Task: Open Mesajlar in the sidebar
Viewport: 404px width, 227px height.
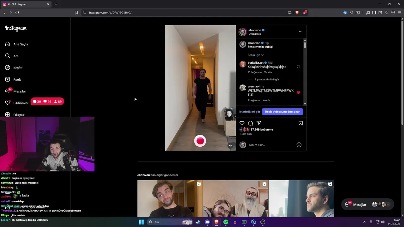Action: point(15,91)
